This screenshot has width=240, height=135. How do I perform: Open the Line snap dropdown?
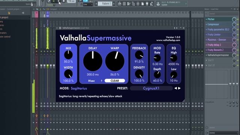coord(88,4)
